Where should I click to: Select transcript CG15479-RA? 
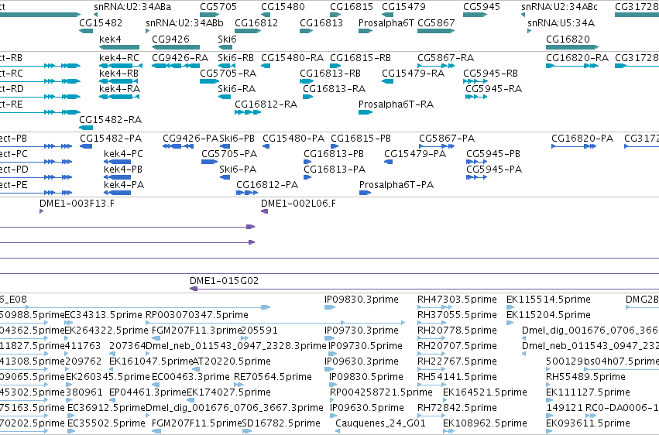pyautogui.click(x=414, y=73)
